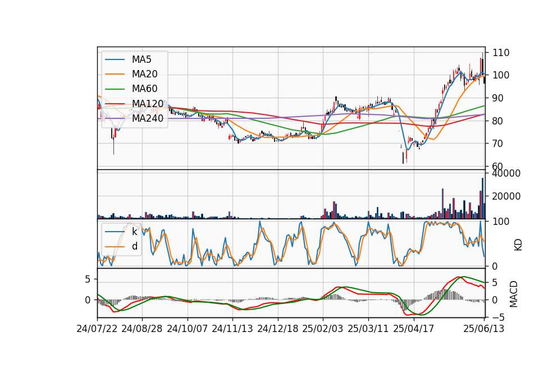Click the 80 price axis label
539x387 pixels.
tap(498, 121)
